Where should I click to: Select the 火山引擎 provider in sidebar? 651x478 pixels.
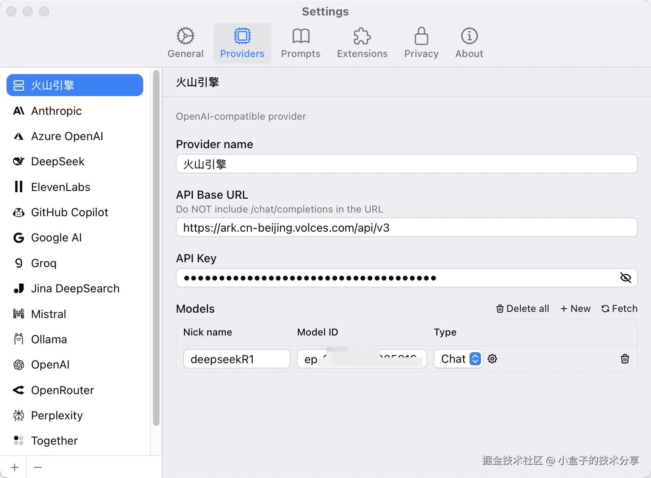(x=75, y=85)
